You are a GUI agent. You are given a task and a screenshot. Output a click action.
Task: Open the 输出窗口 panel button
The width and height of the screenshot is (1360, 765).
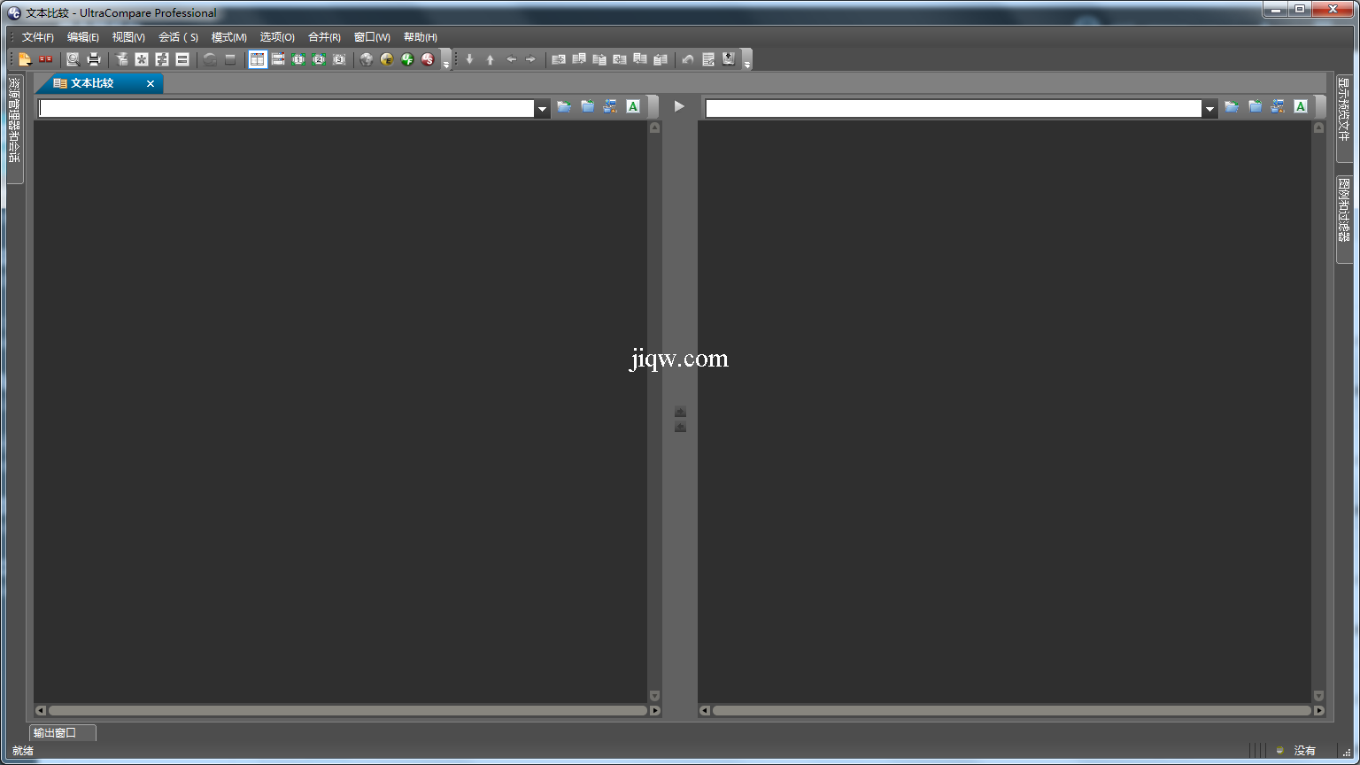55,733
